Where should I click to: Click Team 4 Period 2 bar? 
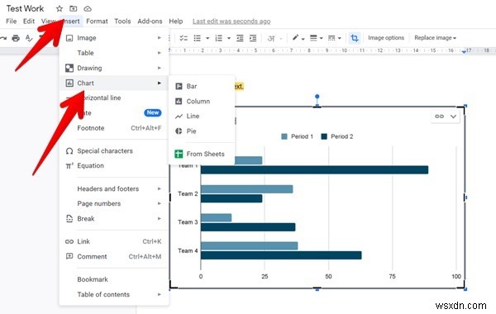281,255
